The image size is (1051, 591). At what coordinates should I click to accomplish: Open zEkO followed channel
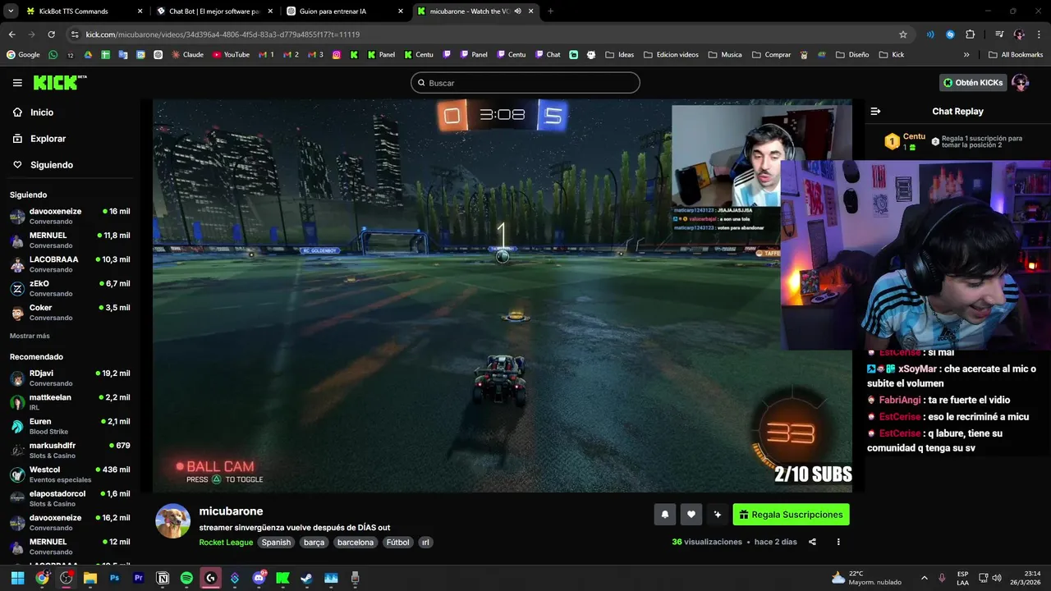click(x=70, y=288)
